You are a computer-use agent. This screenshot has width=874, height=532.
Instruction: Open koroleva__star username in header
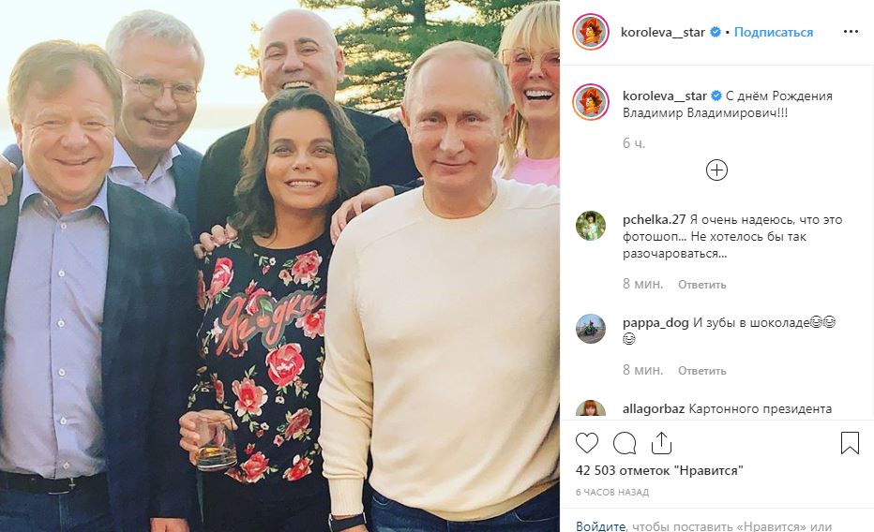[x=663, y=32]
